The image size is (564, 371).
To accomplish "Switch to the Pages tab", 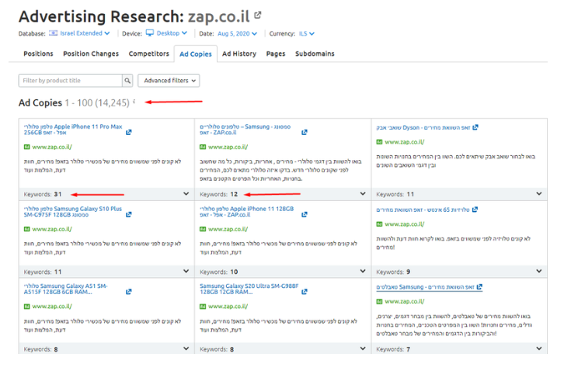I will coord(276,54).
